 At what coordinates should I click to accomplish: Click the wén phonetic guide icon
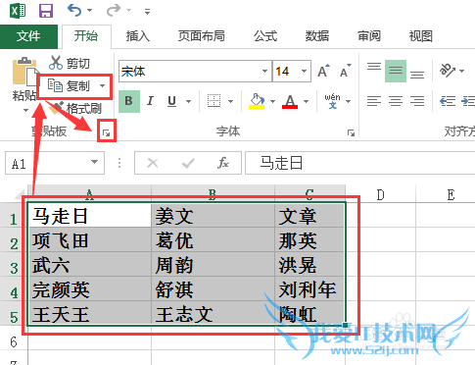pos(332,101)
